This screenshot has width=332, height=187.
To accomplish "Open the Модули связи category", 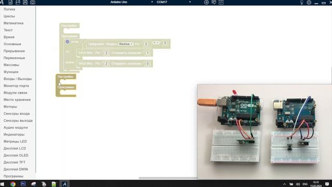I will [x=15, y=93].
